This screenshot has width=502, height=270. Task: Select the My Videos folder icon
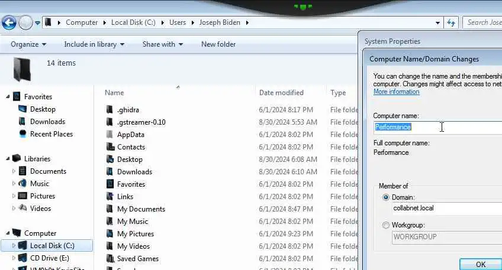110,246
